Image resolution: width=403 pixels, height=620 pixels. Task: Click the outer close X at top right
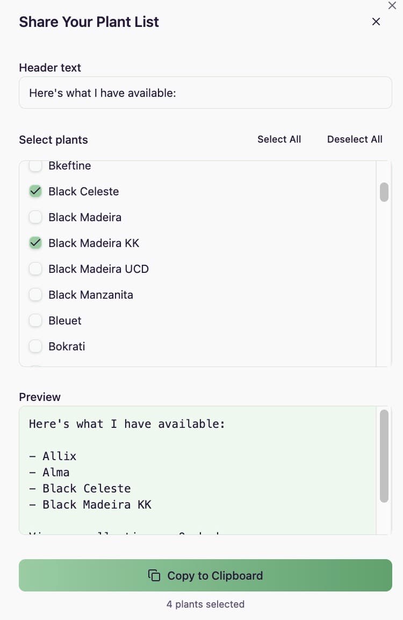click(392, 5)
